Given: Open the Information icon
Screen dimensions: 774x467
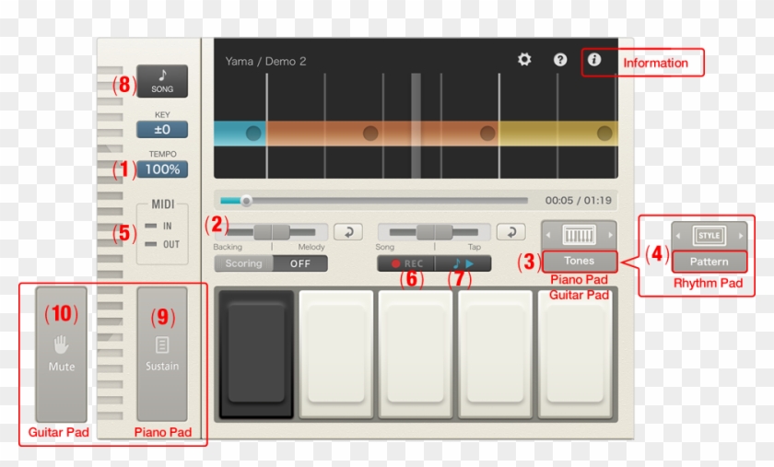Looking at the screenshot, I should coord(594,60).
